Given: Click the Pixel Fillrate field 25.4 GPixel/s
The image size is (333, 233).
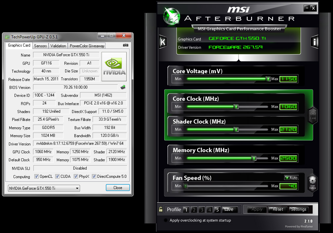Looking at the screenshot, I should click(x=48, y=119).
